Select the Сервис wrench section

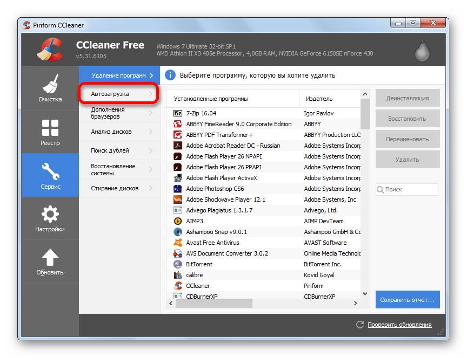pos(50,175)
